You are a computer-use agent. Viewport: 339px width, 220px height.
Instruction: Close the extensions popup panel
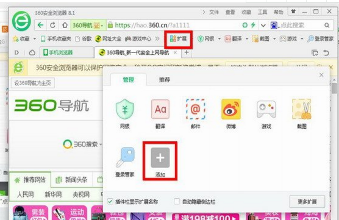tap(321, 75)
